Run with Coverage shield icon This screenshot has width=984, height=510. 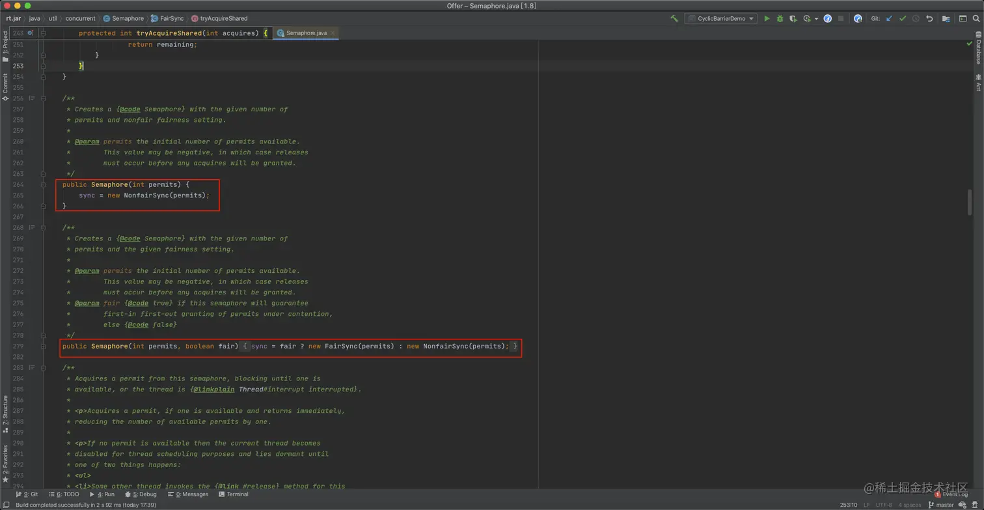coord(793,19)
